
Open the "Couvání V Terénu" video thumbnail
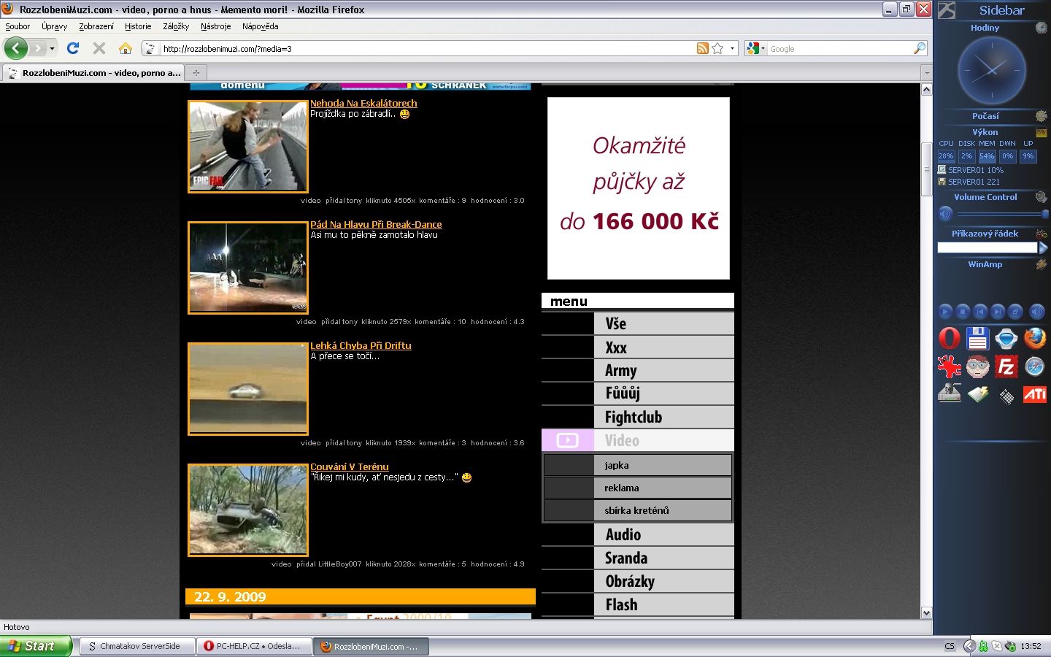click(248, 510)
